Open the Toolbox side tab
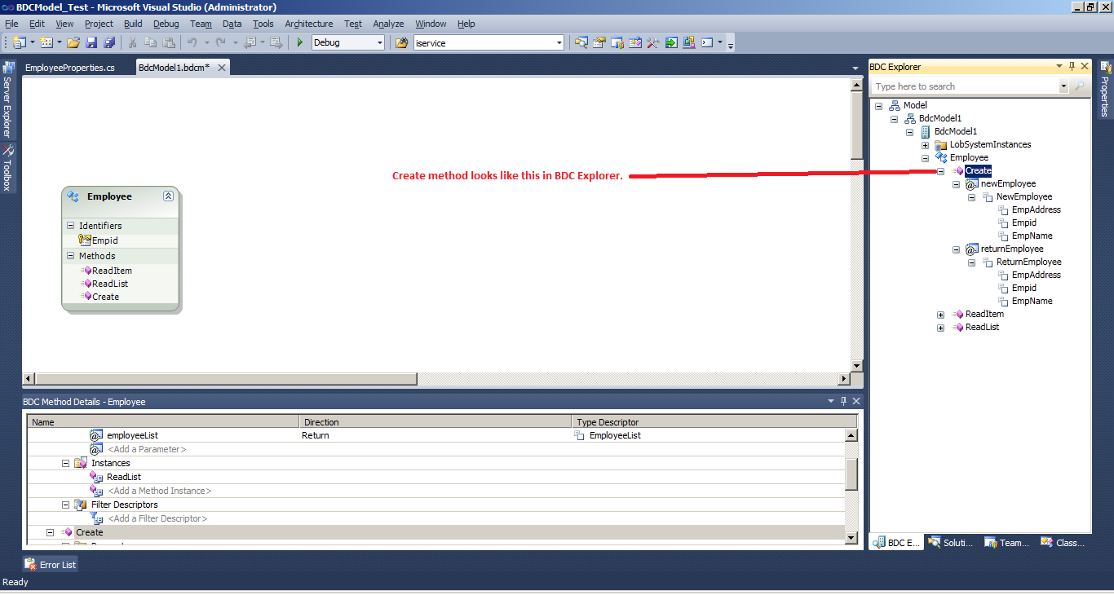 [x=7, y=168]
